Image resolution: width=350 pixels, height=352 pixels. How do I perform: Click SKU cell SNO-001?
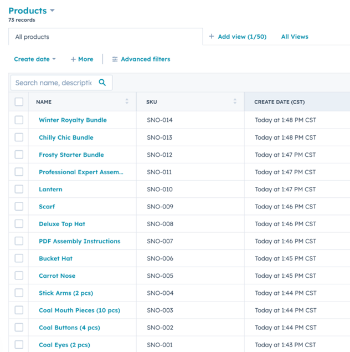159,345
